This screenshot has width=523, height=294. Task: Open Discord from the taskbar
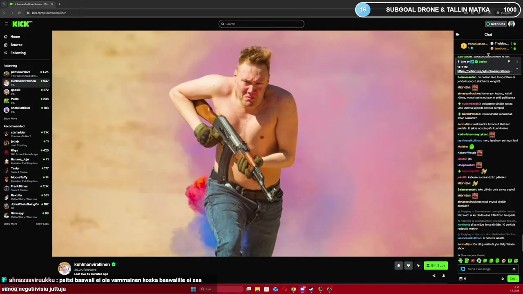(302, 289)
